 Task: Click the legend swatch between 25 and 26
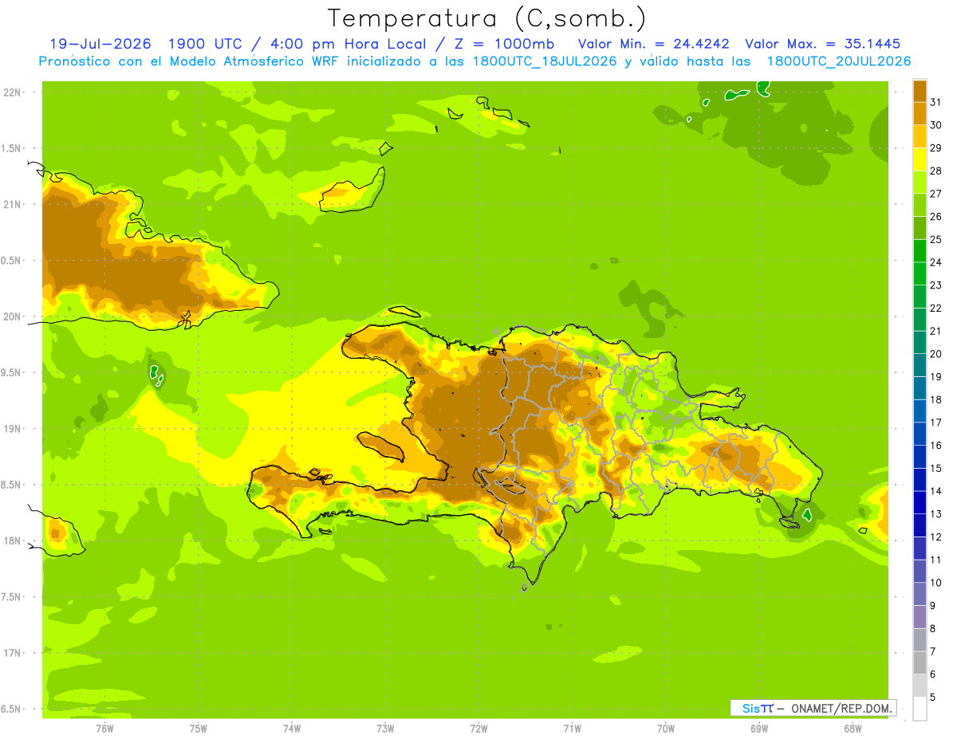[920, 228]
